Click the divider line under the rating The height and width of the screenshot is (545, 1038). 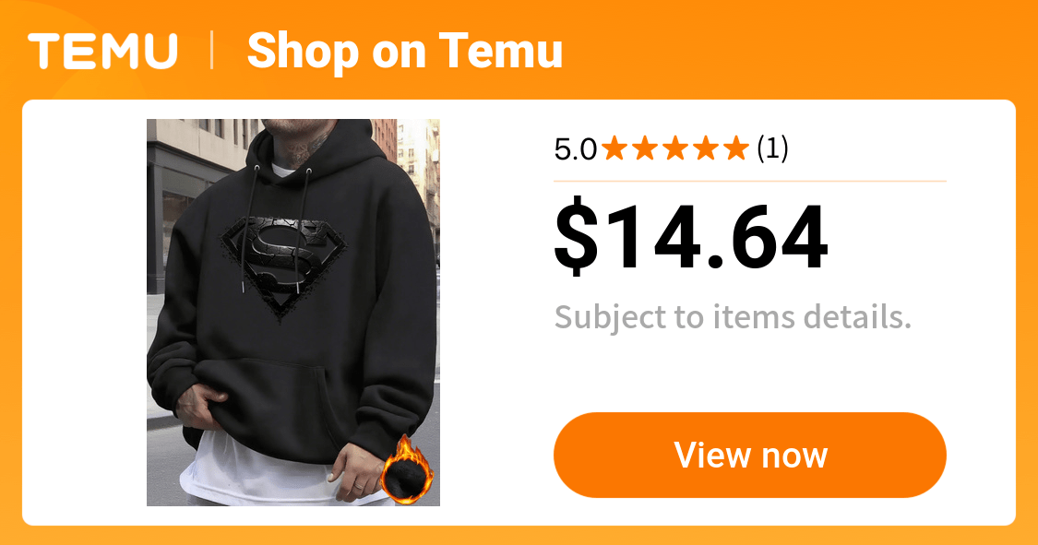tap(750, 181)
